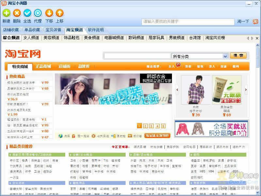Click the top keyword search input field
The width and height of the screenshot is (261, 196).
tap(188, 22)
